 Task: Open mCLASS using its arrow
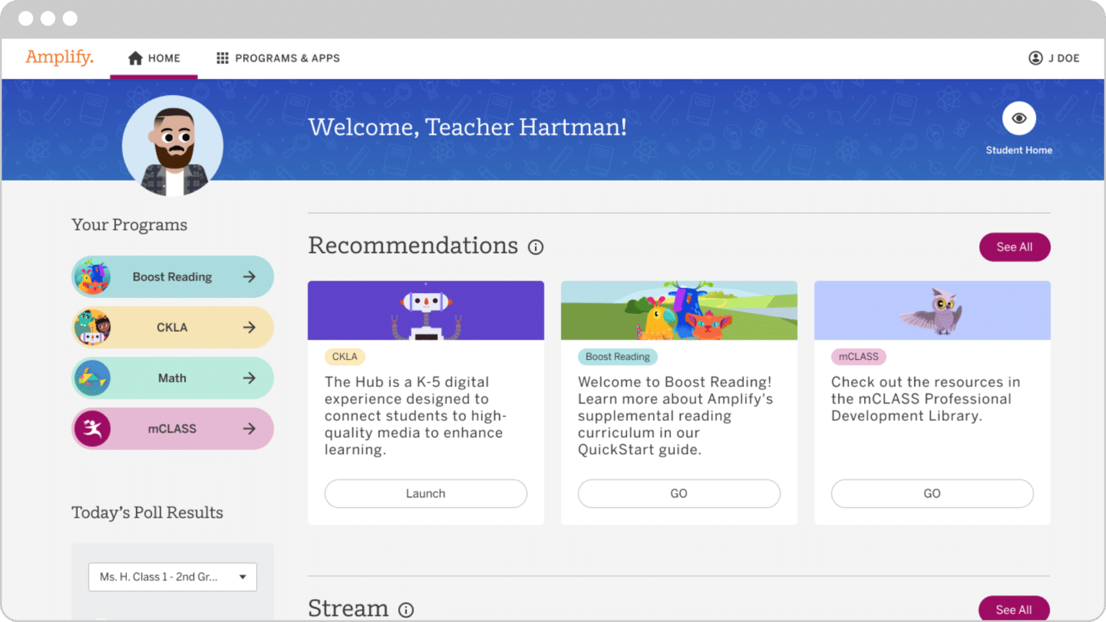(x=249, y=429)
